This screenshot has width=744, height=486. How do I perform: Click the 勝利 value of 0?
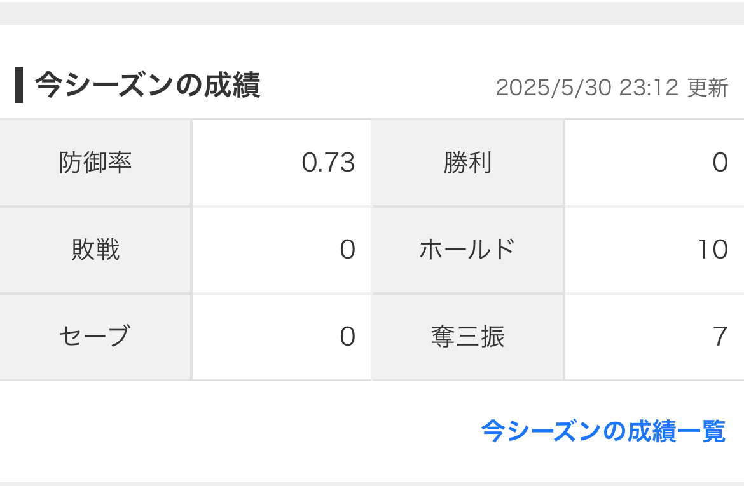(720, 163)
